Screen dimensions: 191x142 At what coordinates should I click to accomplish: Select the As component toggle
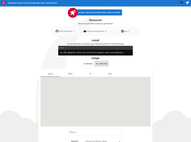click(101, 64)
